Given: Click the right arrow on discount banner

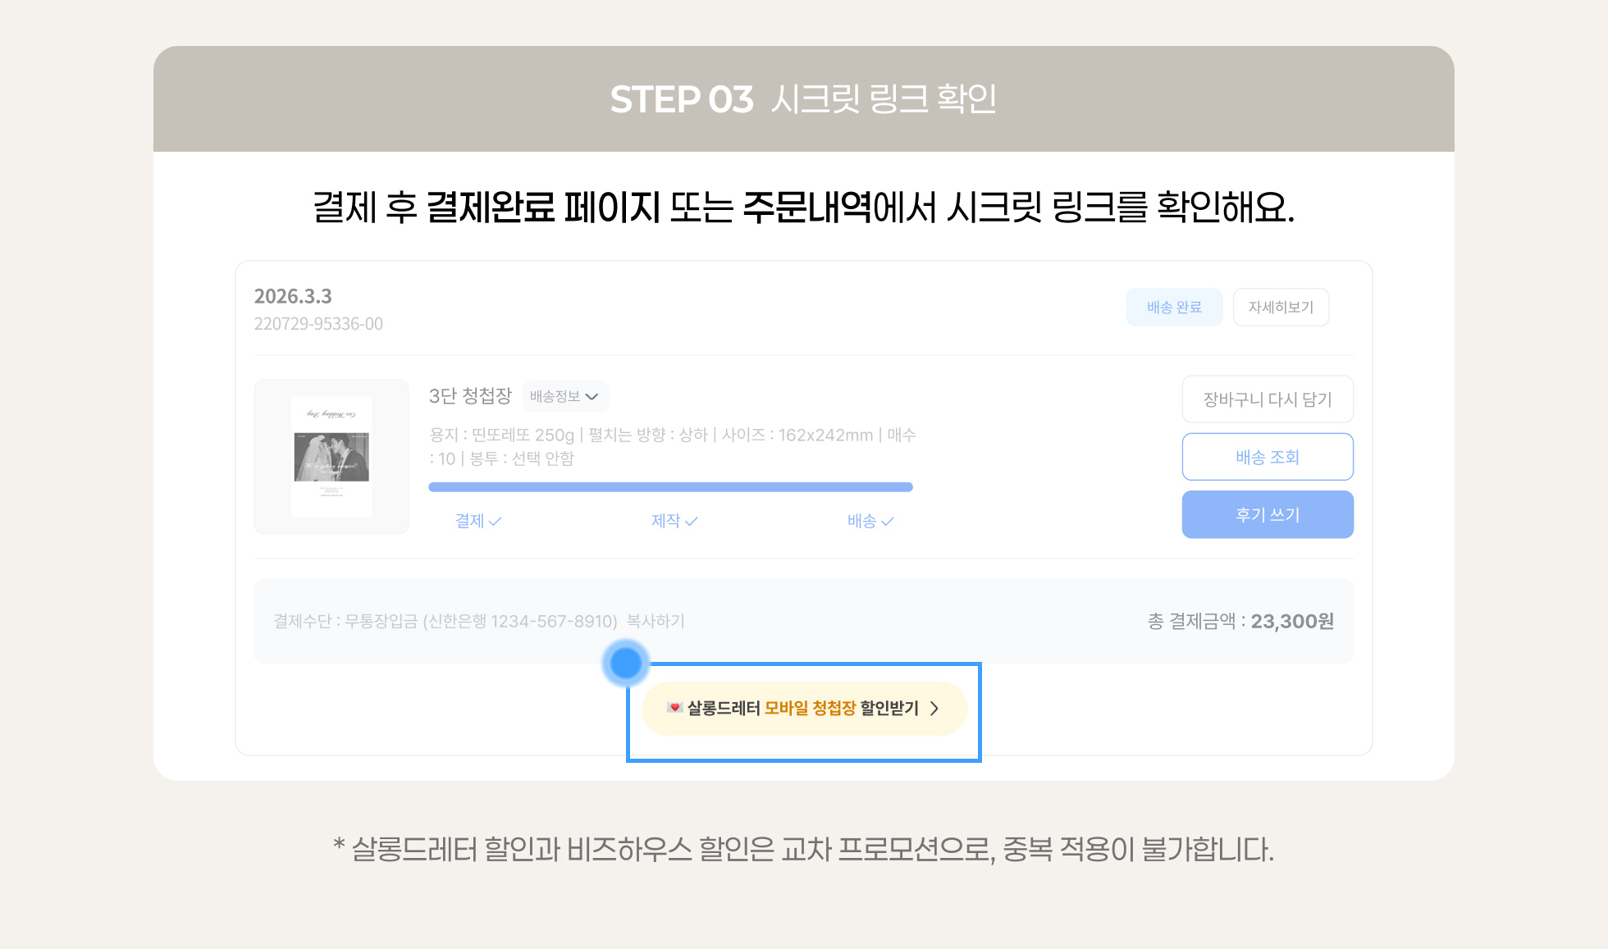Looking at the screenshot, I should [934, 709].
